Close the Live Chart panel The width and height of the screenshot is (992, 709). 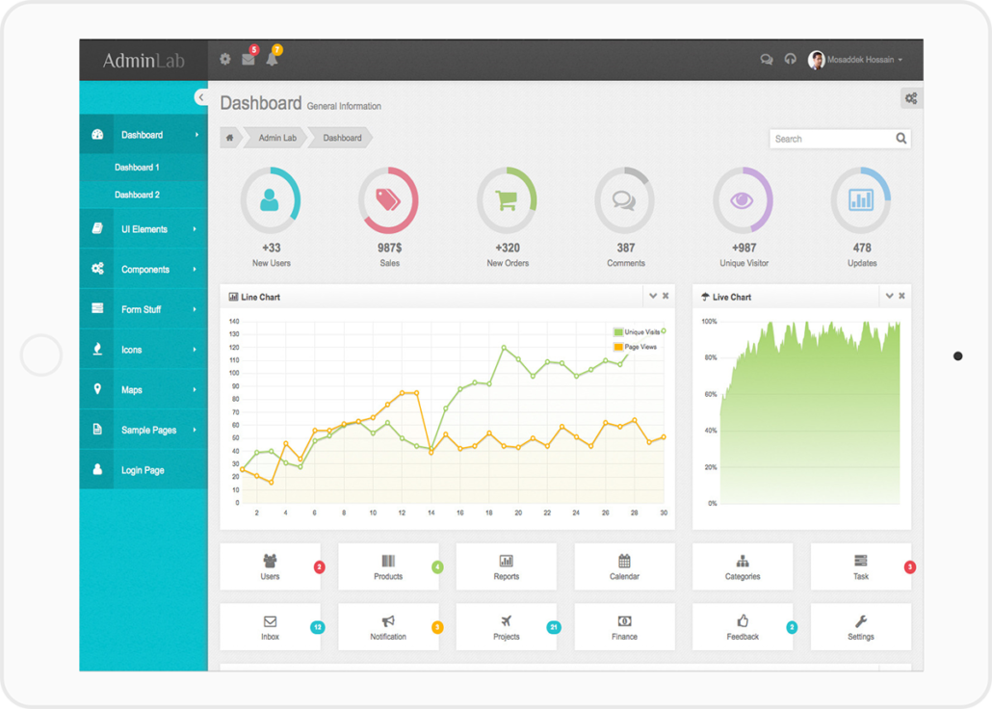(901, 297)
